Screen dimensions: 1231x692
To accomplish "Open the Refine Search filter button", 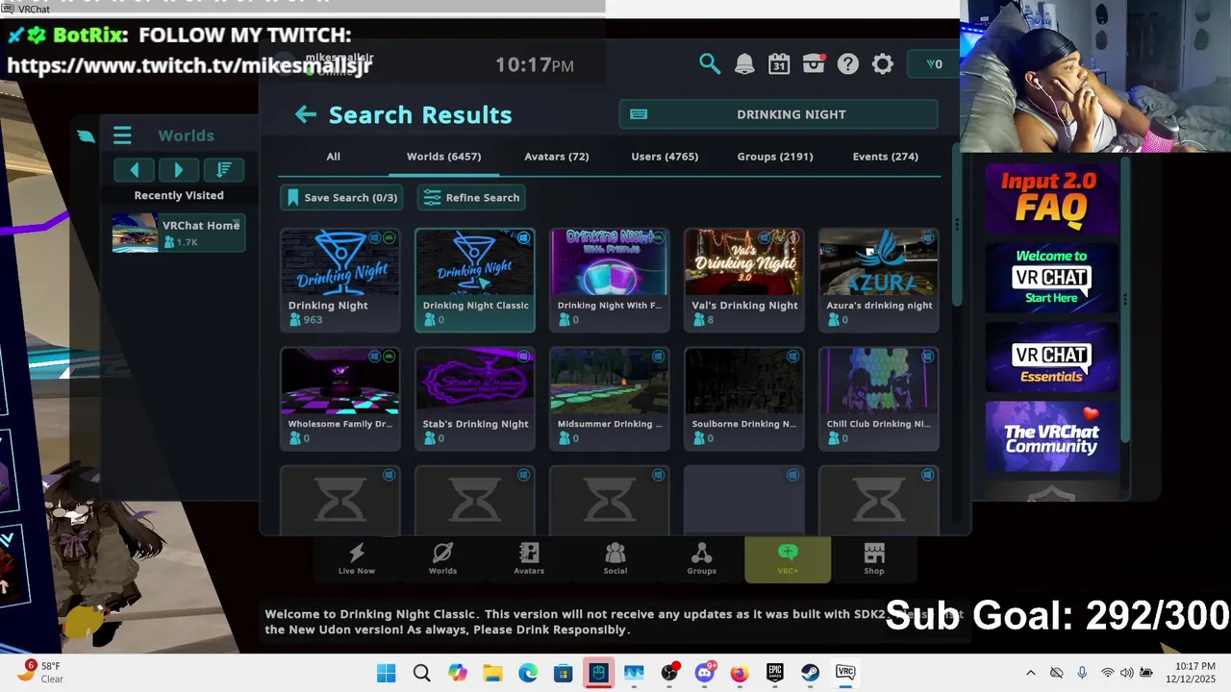I will [471, 198].
